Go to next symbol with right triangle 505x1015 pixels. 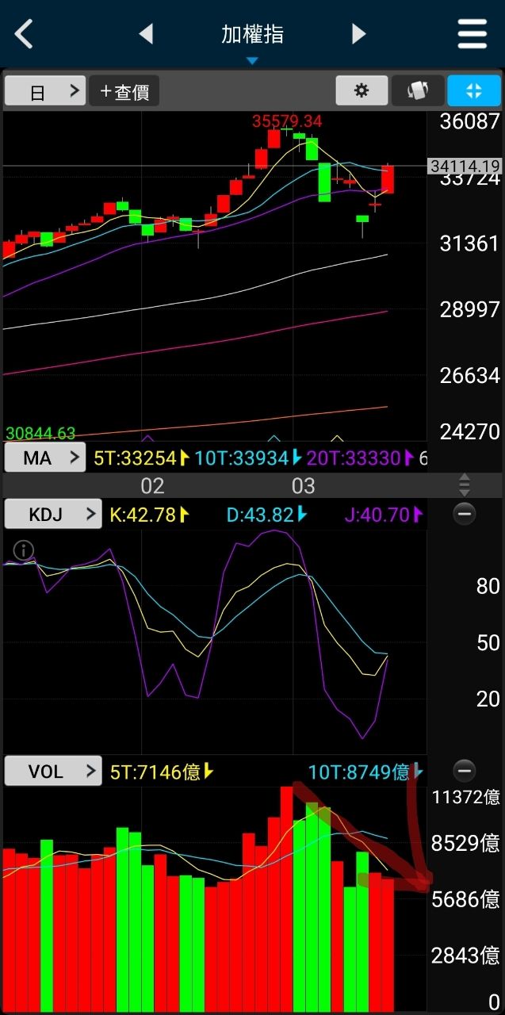[x=358, y=34]
